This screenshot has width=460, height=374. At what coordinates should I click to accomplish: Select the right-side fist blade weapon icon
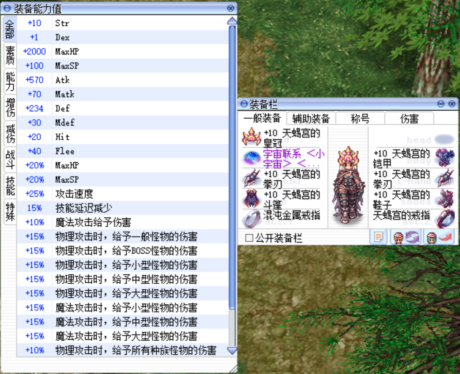pyautogui.click(x=445, y=178)
